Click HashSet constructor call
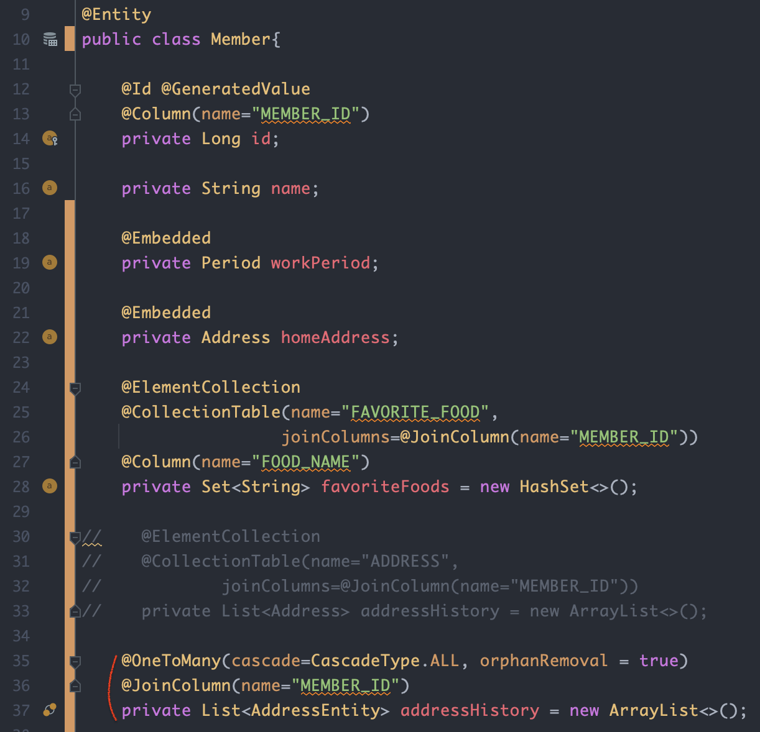 [x=574, y=487]
